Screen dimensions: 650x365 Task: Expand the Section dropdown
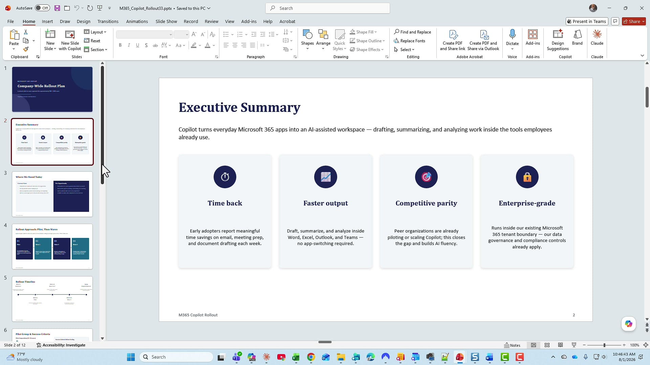(x=95, y=49)
